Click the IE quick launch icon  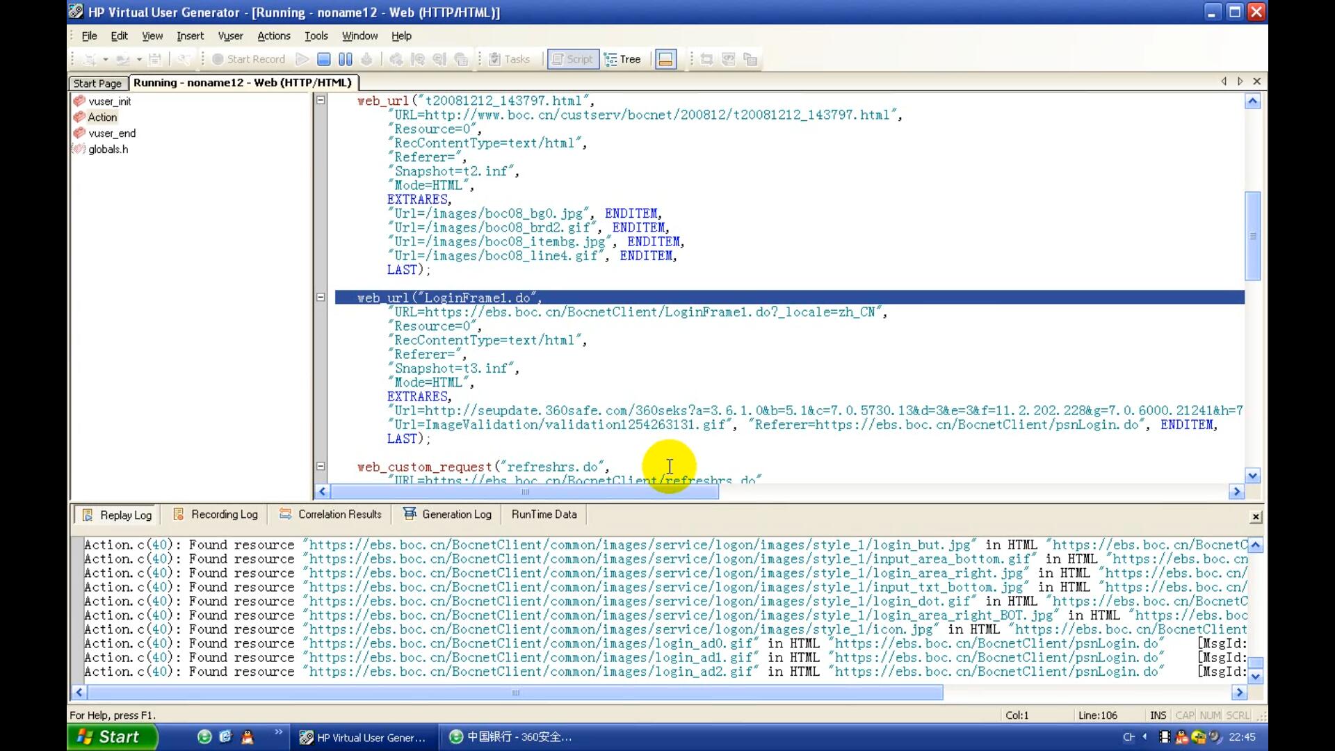click(225, 737)
